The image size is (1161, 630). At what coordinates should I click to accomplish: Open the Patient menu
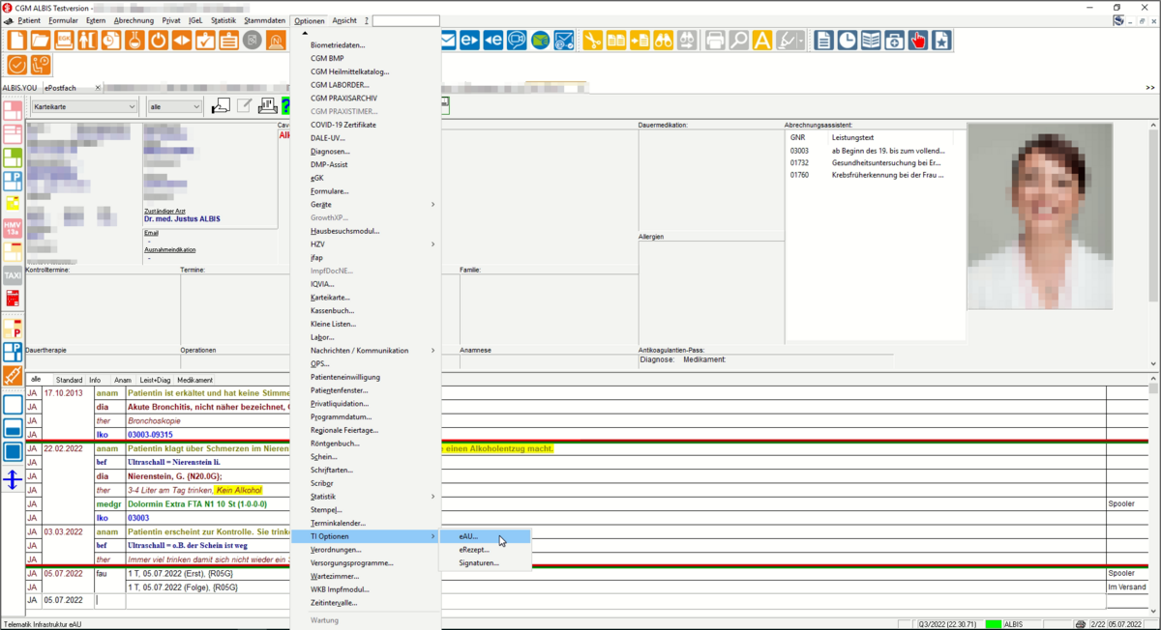tap(29, 20)
